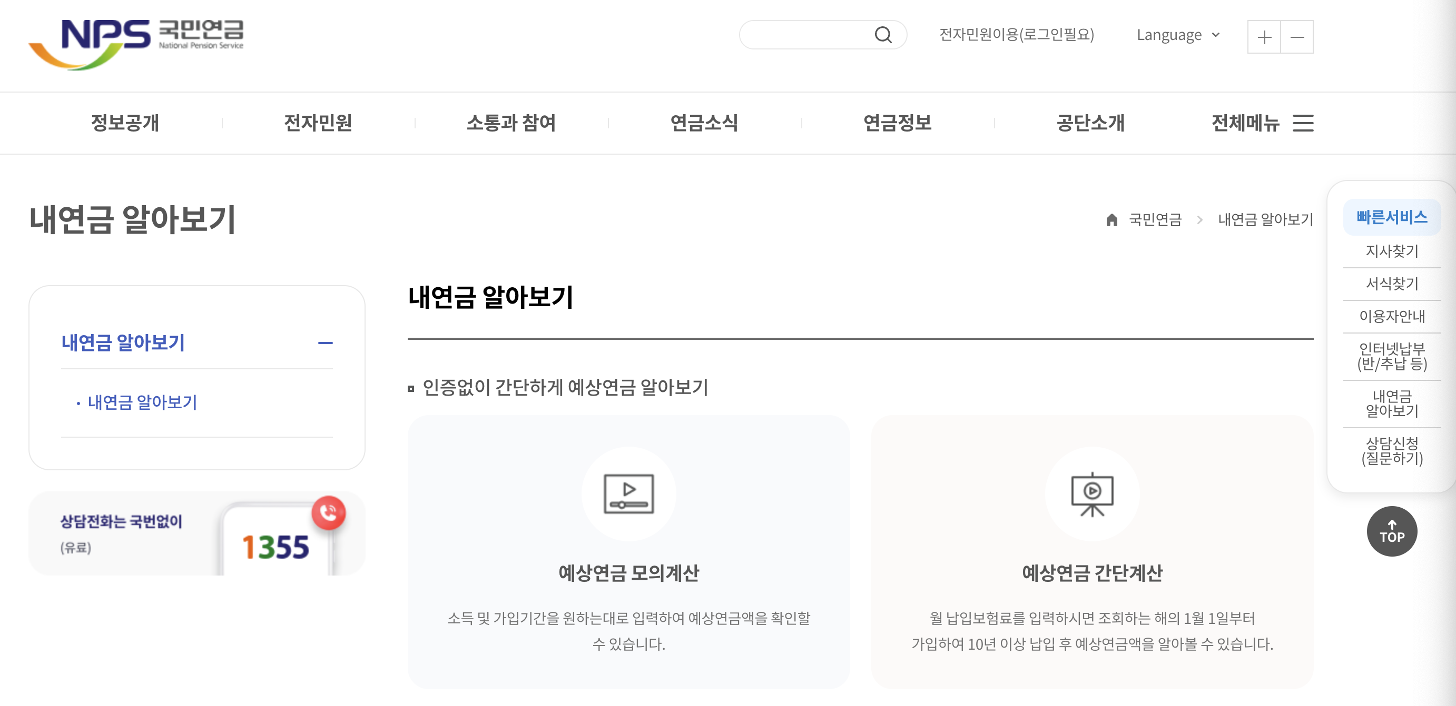
Task: Click the NPS 국민연금 logo
Action: click(x=136, y=44)
